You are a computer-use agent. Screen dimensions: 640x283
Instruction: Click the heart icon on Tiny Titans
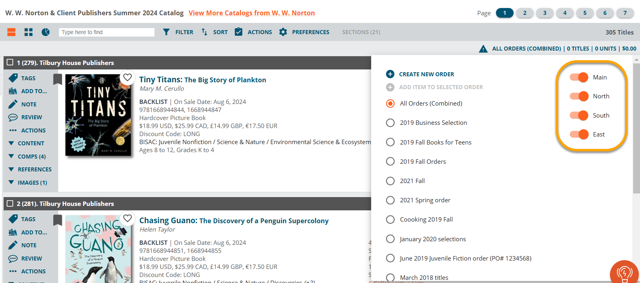128,77
